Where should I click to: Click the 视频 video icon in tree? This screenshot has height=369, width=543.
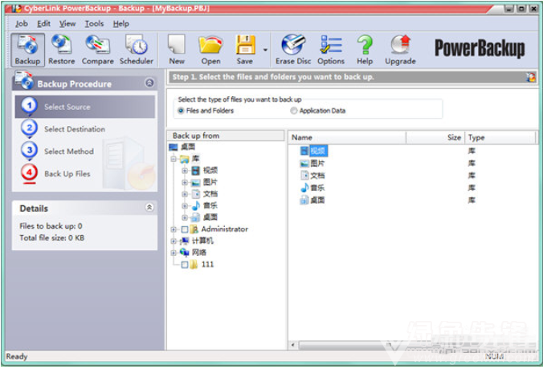pos(196,170)
